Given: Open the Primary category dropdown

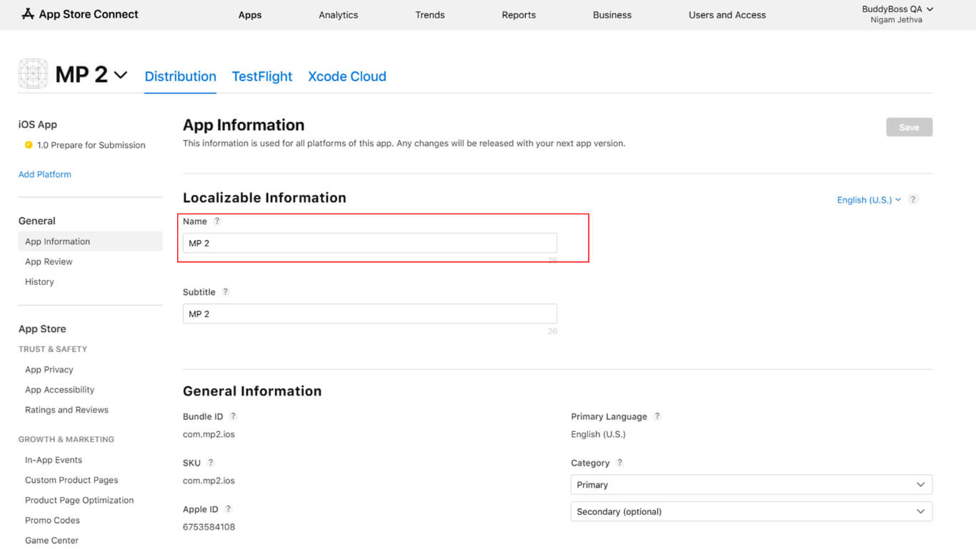Looking at the screenshot, I should [751, 485].
